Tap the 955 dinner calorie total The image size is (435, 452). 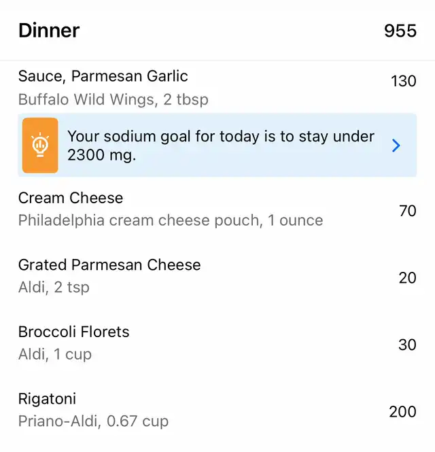(400, 31)
